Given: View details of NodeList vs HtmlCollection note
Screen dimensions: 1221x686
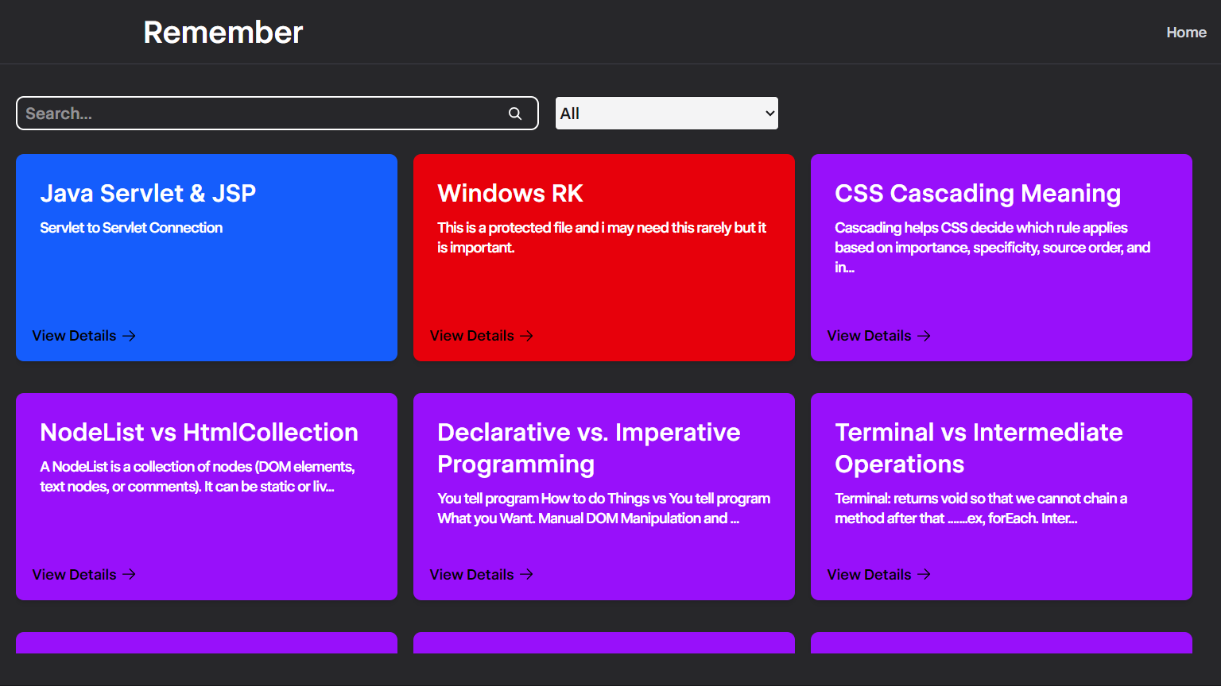Looking at the screenshot, I should [74, 574].
